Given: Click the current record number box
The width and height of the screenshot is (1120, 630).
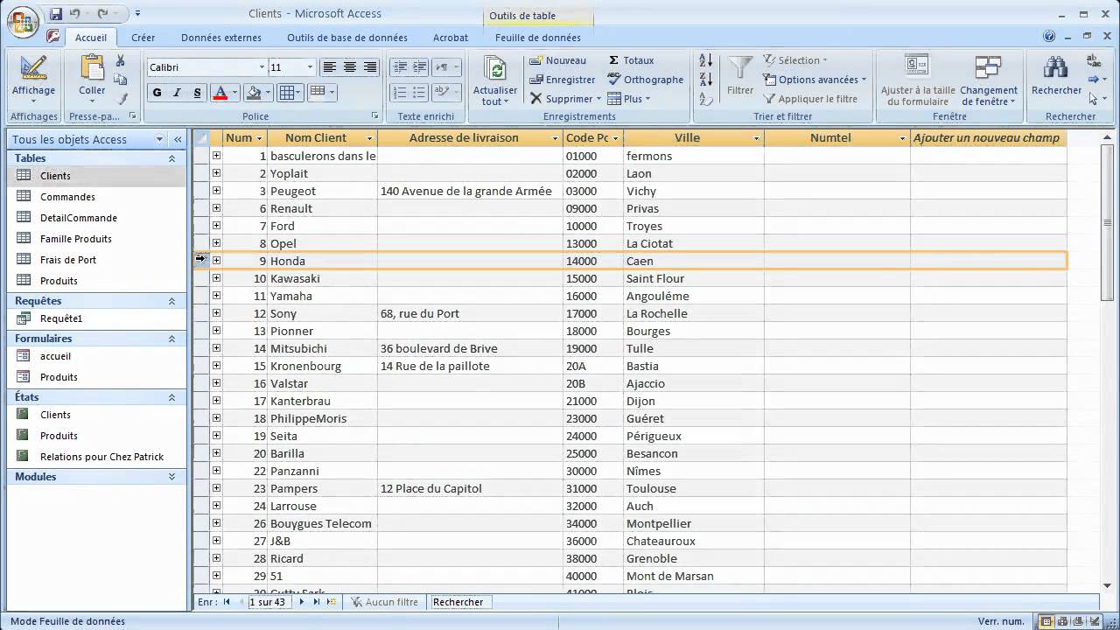Looking at the screenshot, I should 269,602.
